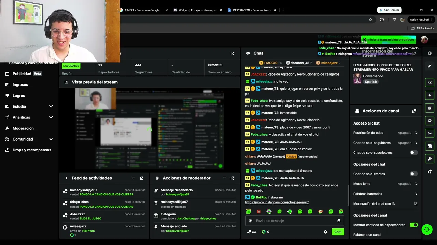Image resolution: width=437 pixels, height=245 pixels.
Task: Open the info icon in the right sidebar
Action: 429,53
